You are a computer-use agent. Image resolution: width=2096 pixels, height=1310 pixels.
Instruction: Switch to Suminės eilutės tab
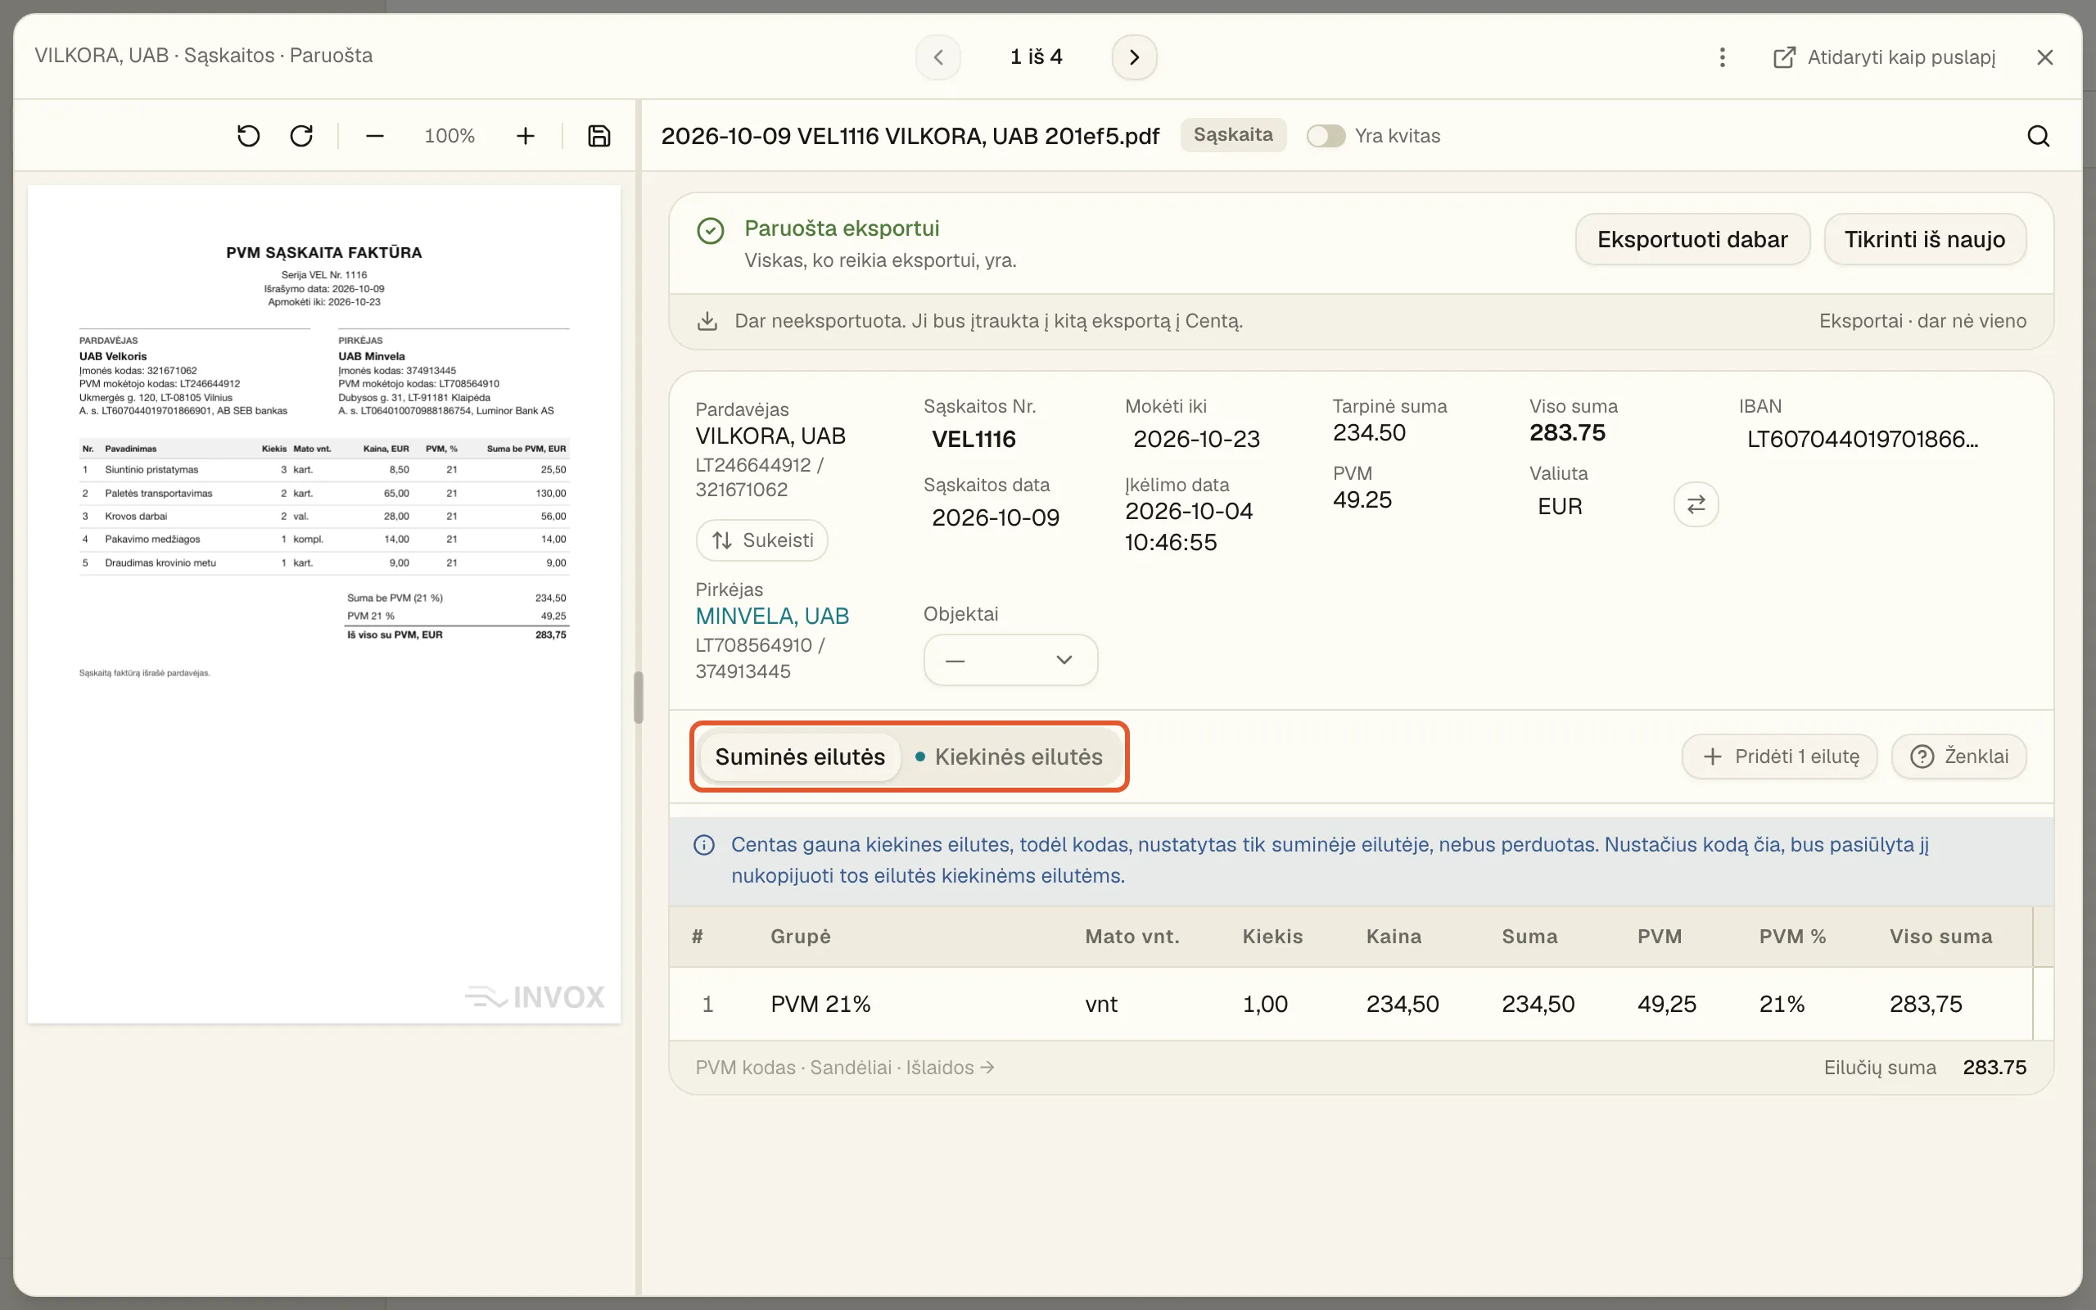pyautogui.click(x=799, y=757)
